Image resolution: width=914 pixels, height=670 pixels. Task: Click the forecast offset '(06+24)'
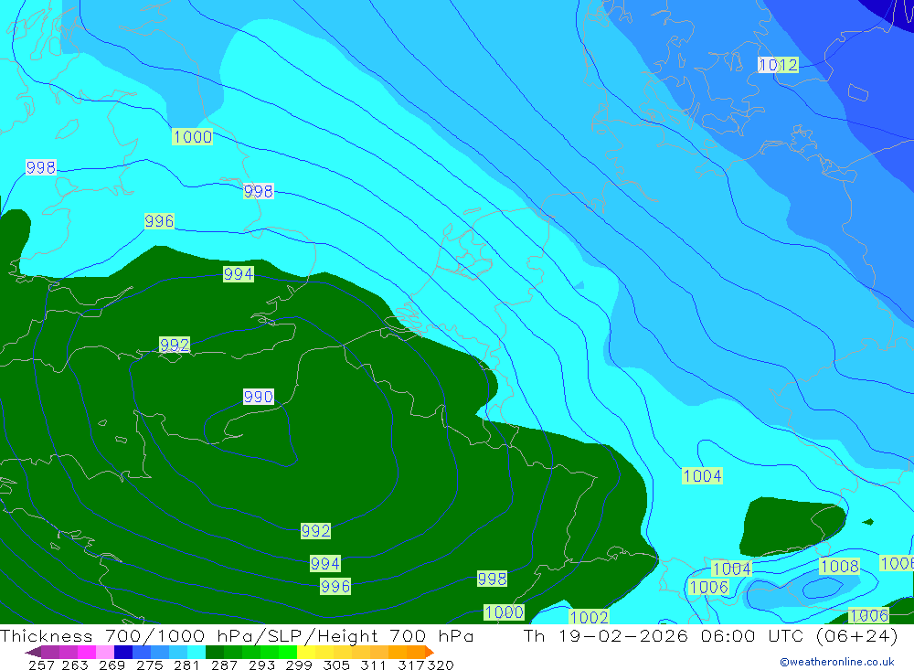[857, 636]
